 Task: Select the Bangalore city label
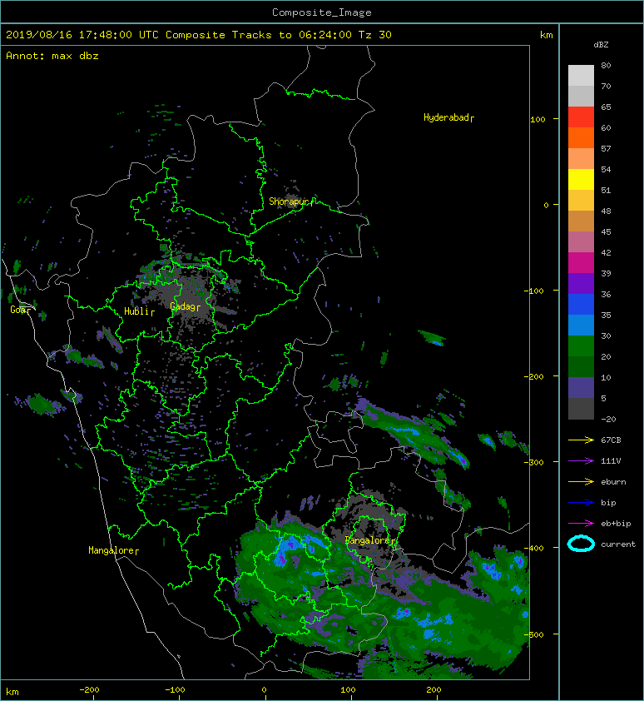370,540
